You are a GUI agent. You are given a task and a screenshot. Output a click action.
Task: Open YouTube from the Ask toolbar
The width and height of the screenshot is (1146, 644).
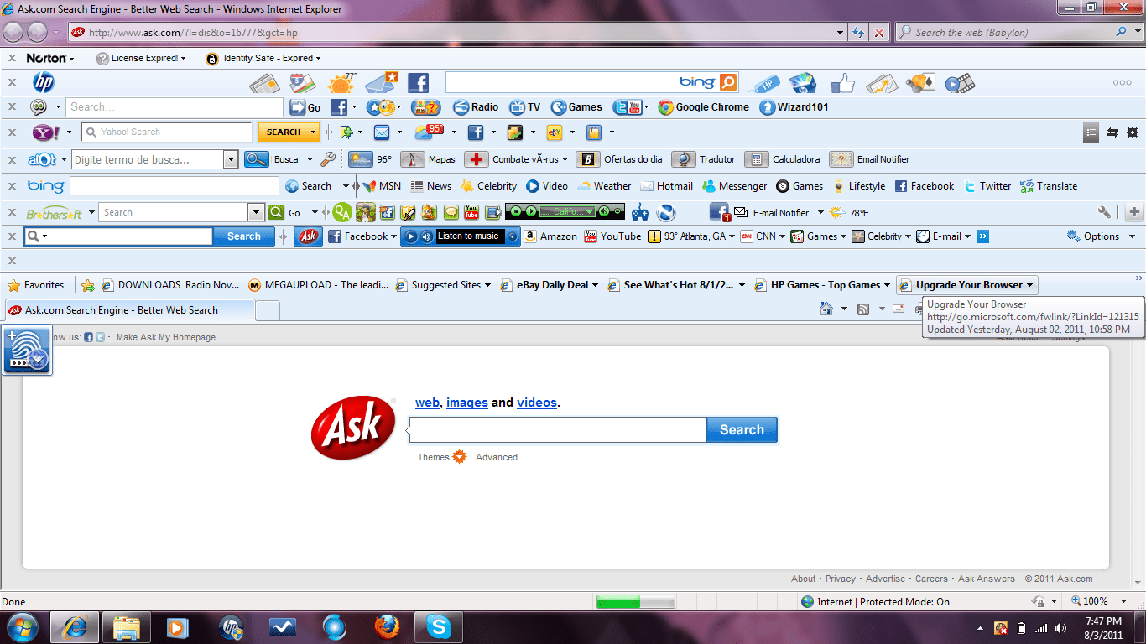point(612,236)
